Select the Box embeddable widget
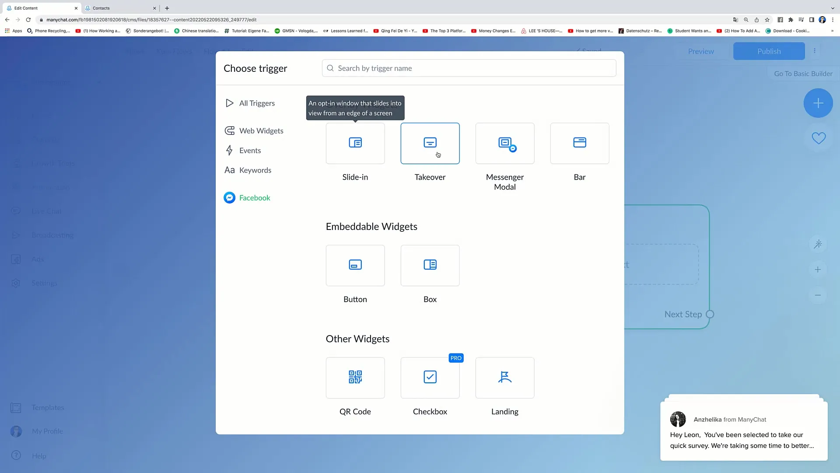 (430, 265)
